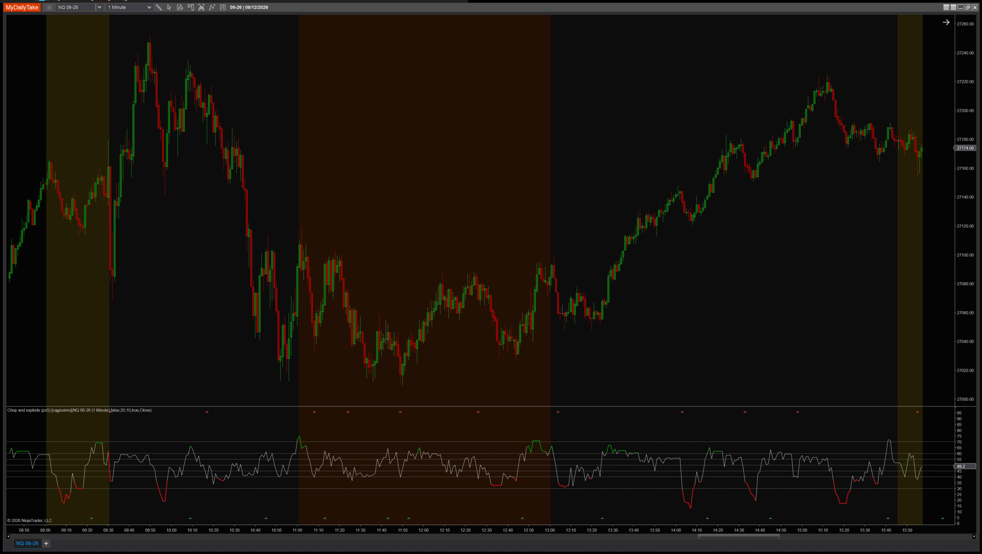Click the left scroll arrow at bottom

[x=8, y=536]
